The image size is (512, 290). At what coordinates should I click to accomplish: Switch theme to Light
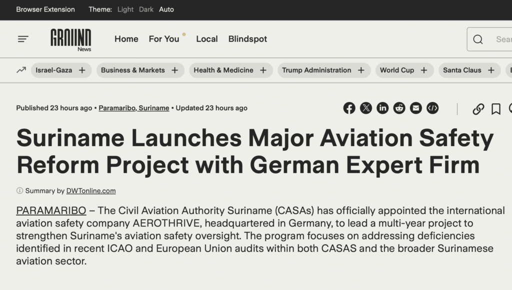click(125, 9)
